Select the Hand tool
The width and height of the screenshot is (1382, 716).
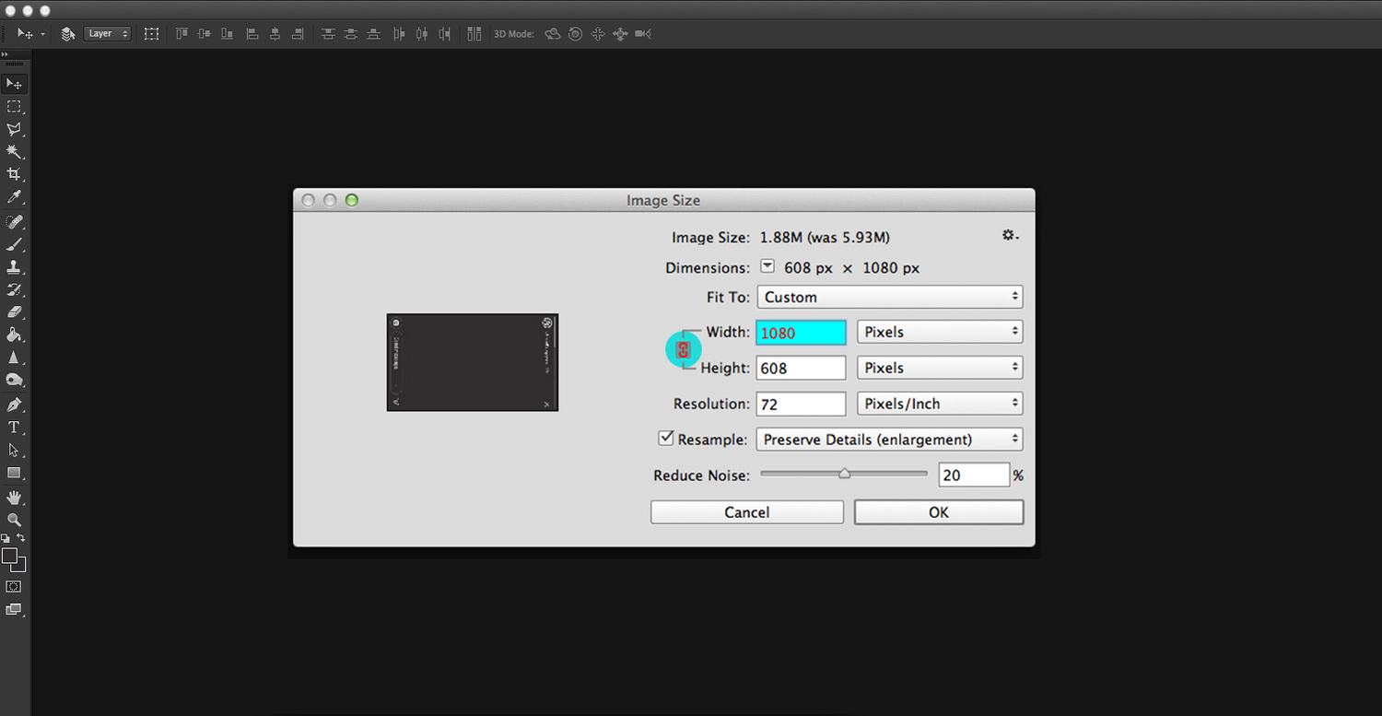(x=14, y=497)
